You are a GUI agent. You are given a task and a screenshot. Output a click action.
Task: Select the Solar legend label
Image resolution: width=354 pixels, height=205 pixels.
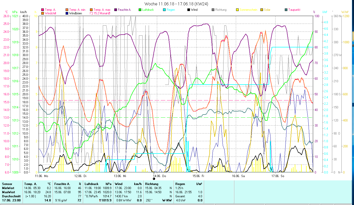coord(267,10)
